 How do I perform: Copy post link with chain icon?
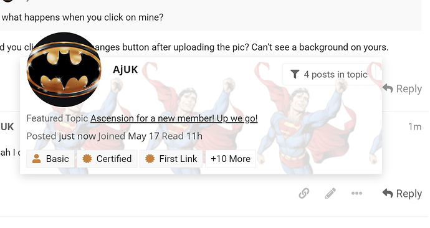point(304,193)
